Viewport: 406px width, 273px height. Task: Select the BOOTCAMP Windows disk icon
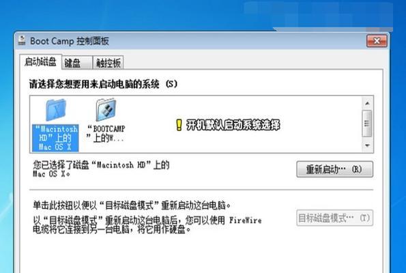point(105,110)
